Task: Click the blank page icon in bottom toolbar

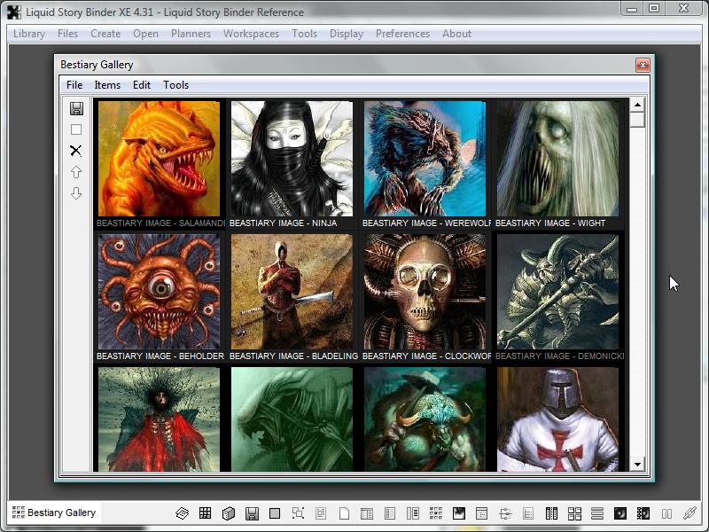Action: 344,513
